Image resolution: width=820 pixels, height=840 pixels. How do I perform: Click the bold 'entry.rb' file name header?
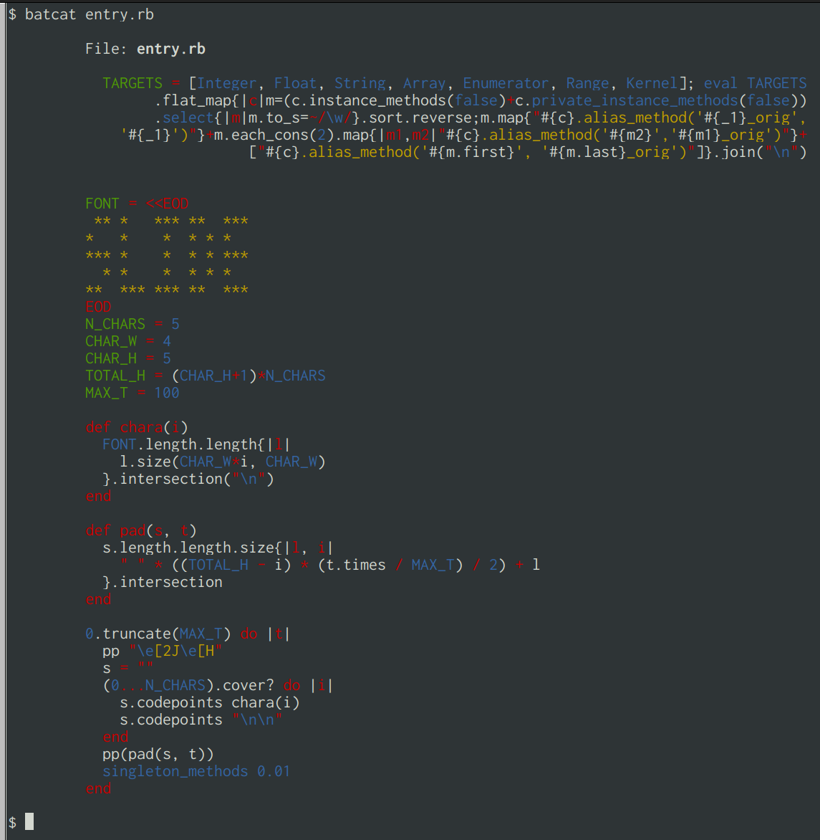click(170, 49)
